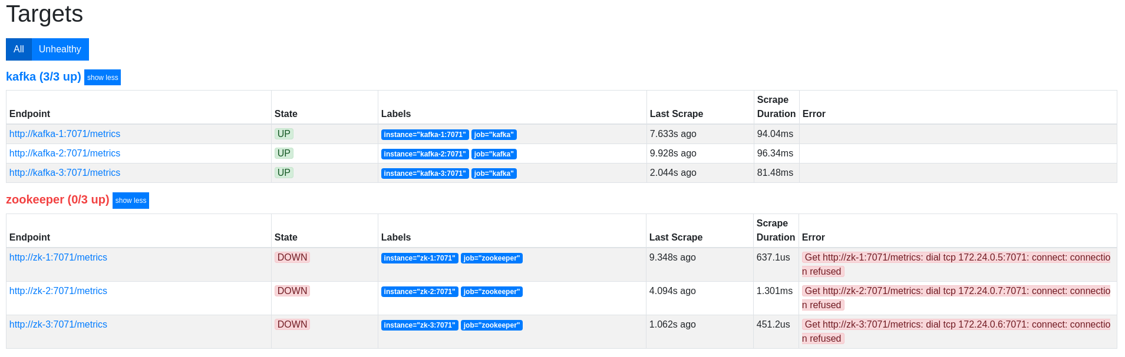Click the Targets page heading
The width and height of the screenshot is (1125, 357).
click(45, 14)
